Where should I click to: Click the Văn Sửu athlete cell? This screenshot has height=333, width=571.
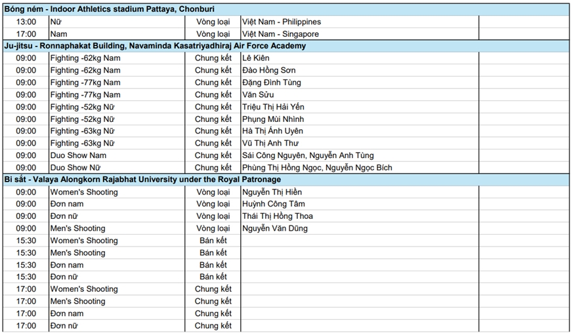[x=259, y=94]
